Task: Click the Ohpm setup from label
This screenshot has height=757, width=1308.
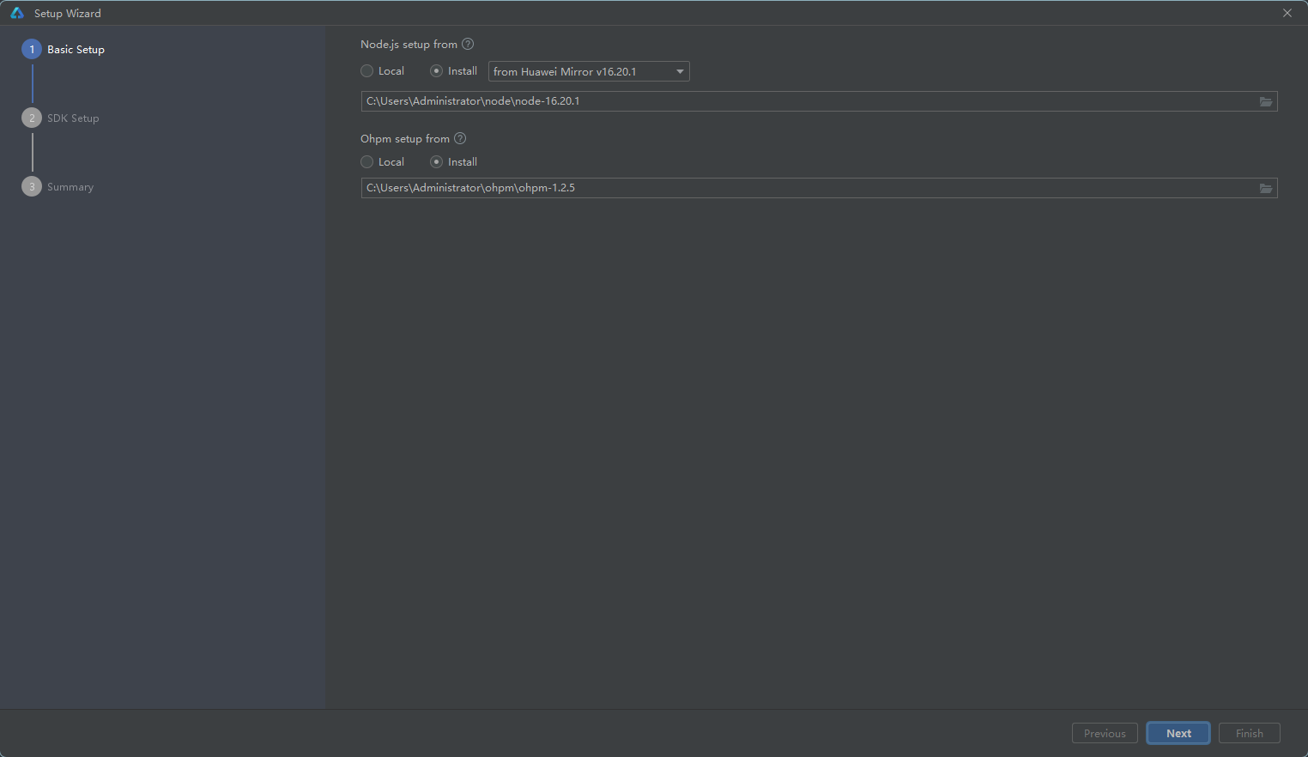Action: (x=405, y=139)
